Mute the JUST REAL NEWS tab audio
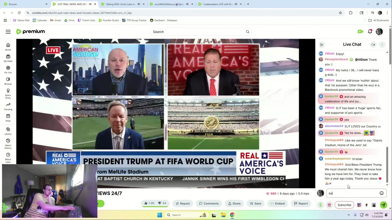 90,4
